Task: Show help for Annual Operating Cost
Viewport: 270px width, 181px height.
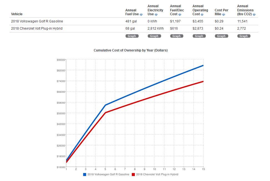Action: [x=202, y=14]
